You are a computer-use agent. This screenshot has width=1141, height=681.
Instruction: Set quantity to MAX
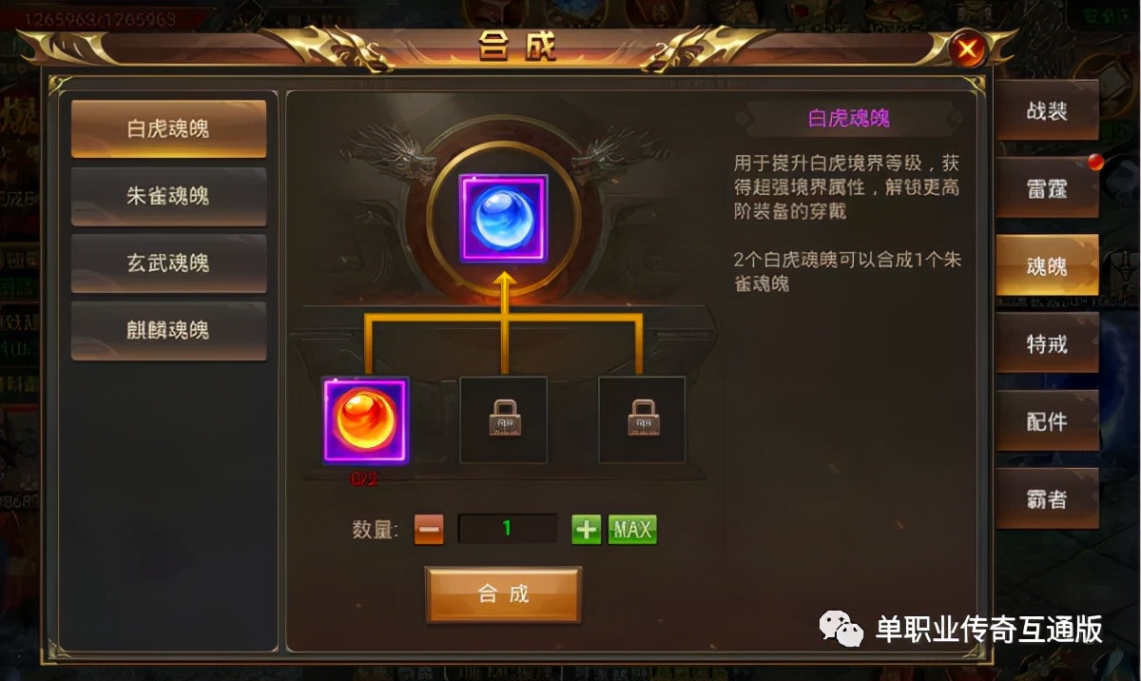click(x=632, y=530)
